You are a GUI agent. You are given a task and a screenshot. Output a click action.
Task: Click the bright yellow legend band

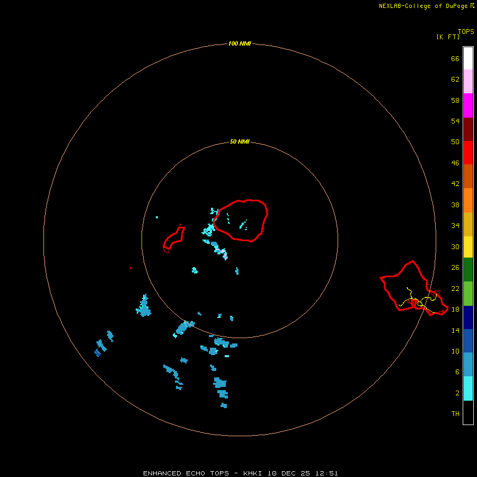[x=468, y=247]
